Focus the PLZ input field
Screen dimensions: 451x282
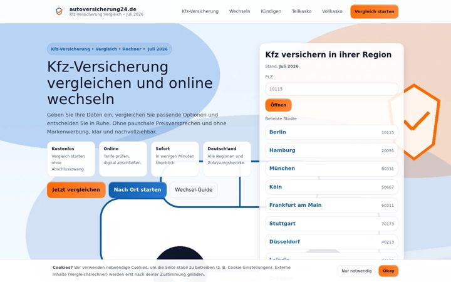pyautogui.click(x=331, y=89)
